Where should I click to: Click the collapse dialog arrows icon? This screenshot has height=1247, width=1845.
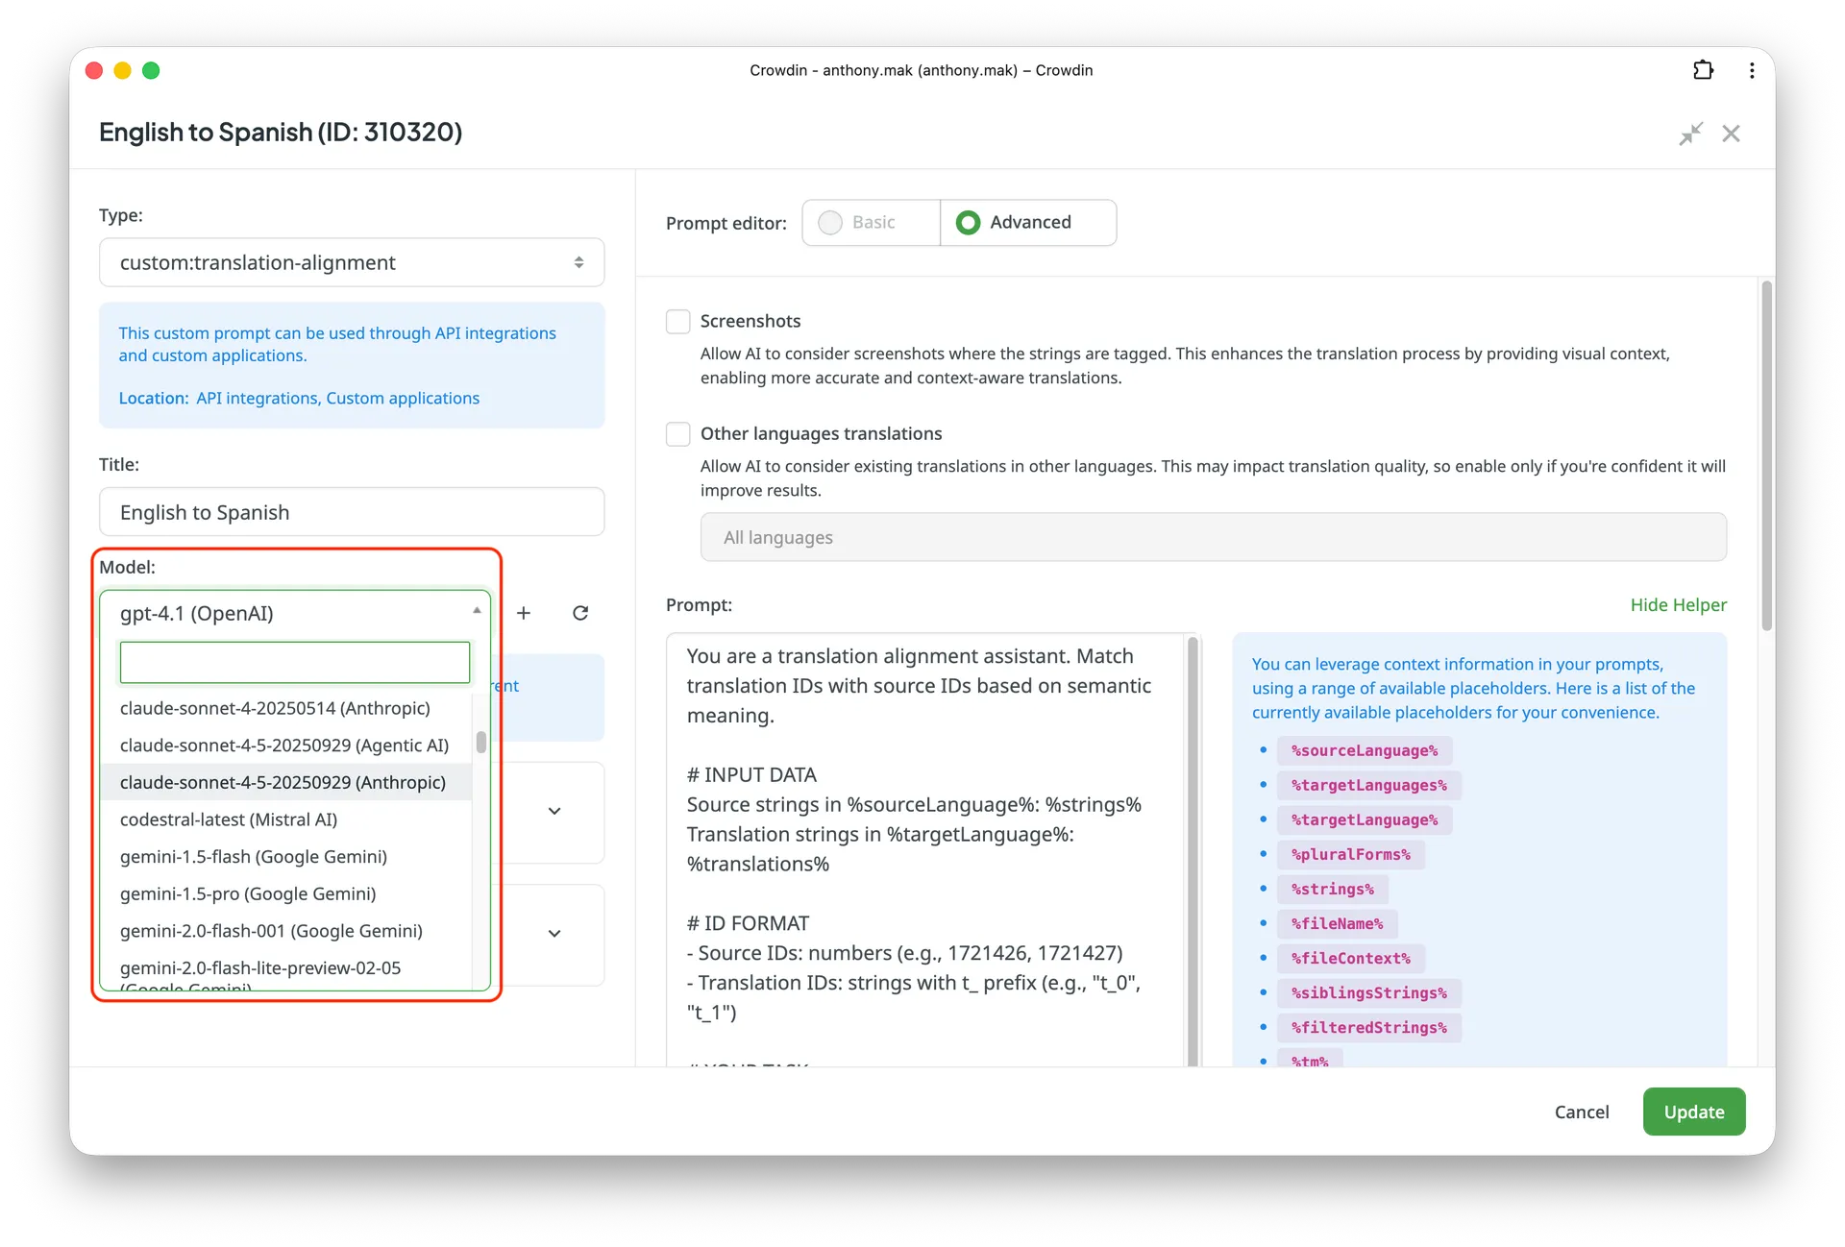(1690, 134)
